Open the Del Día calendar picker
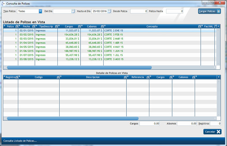This screenshot has height=146, width=227. (x=73, y=11)
